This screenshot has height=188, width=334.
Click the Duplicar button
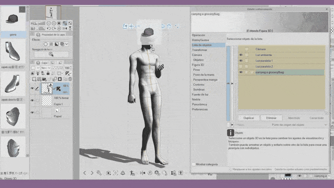pyautogui.click(x=248, y=118)
